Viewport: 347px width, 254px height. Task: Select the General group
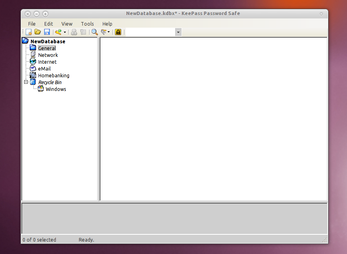(47, 48)
